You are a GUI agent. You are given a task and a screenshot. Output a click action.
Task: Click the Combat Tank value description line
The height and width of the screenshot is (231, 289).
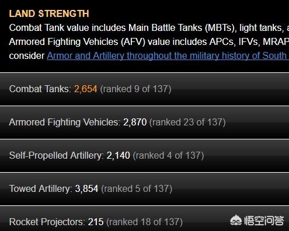(x=149, y=28)
